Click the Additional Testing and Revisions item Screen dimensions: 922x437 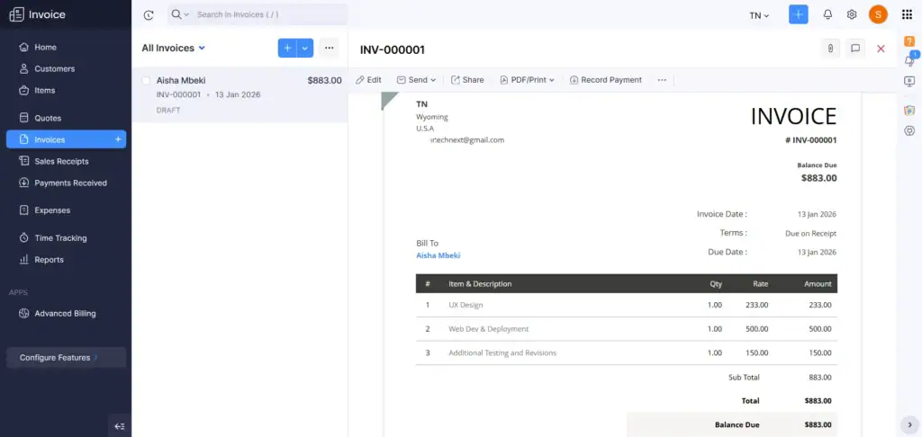[x=502, y=353]
